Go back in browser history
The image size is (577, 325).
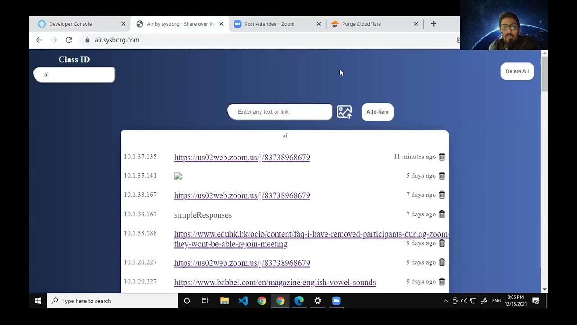click(39, 40)
